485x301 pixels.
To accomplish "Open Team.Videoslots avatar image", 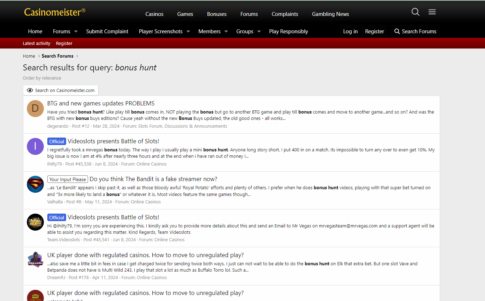I will point(35,222).
